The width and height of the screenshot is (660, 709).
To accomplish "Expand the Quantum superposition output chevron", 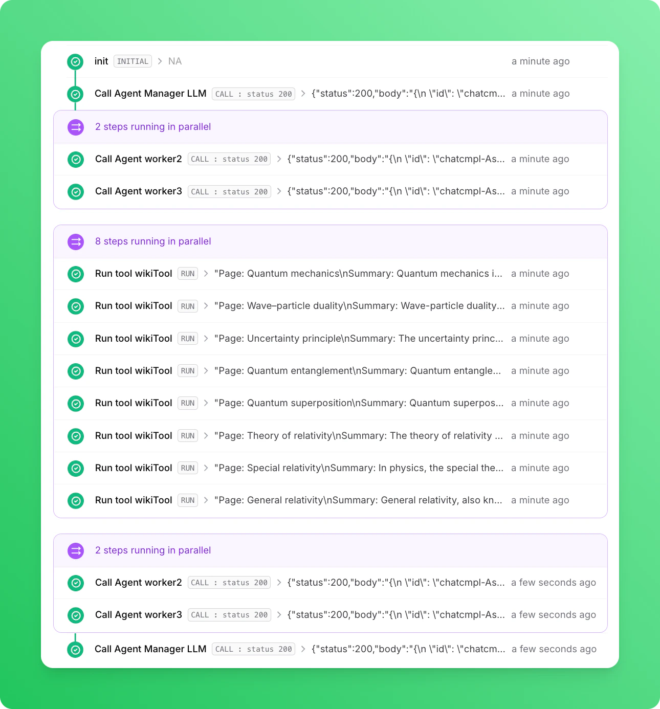I will (206, 403).
